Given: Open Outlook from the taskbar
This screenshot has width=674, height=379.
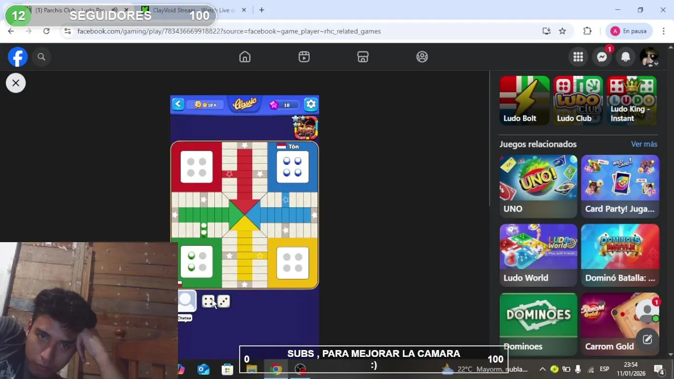Looking at the screenshot, I should [x=204, y=370].
